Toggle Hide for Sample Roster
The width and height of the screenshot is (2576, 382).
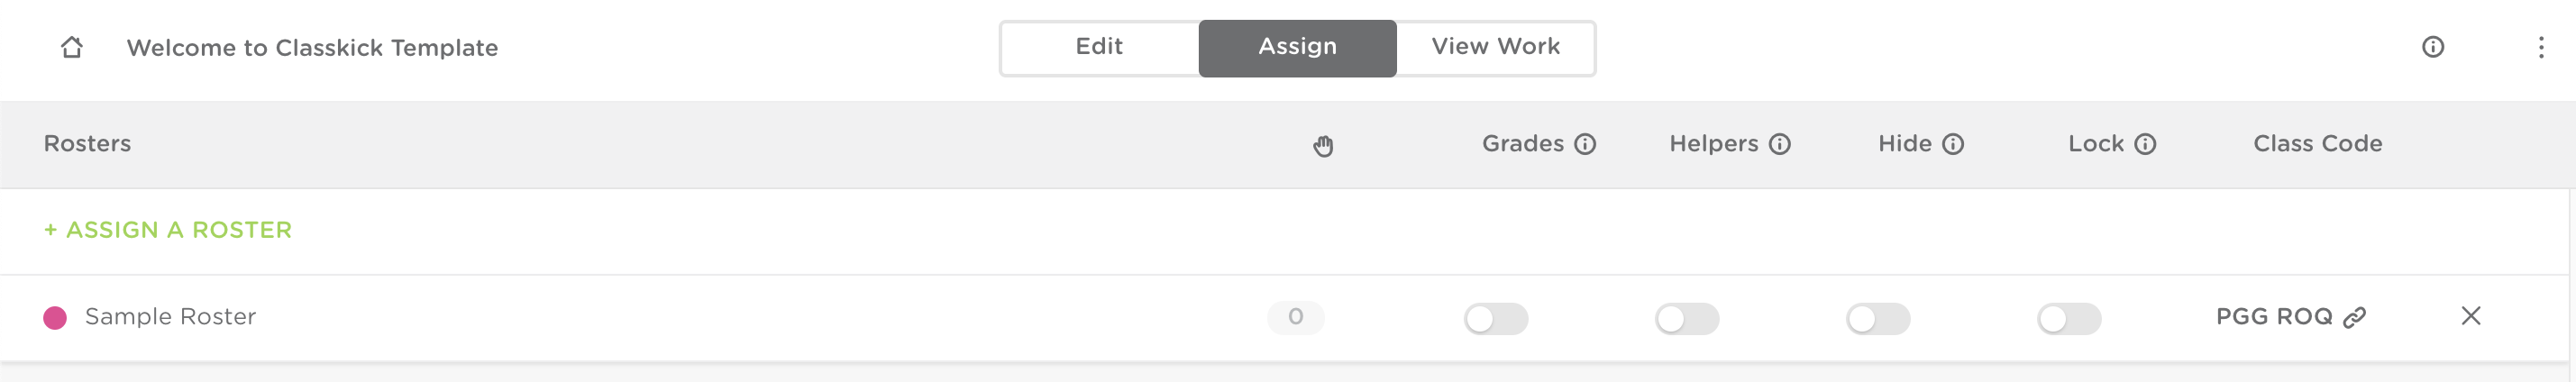pos(1878,319)
